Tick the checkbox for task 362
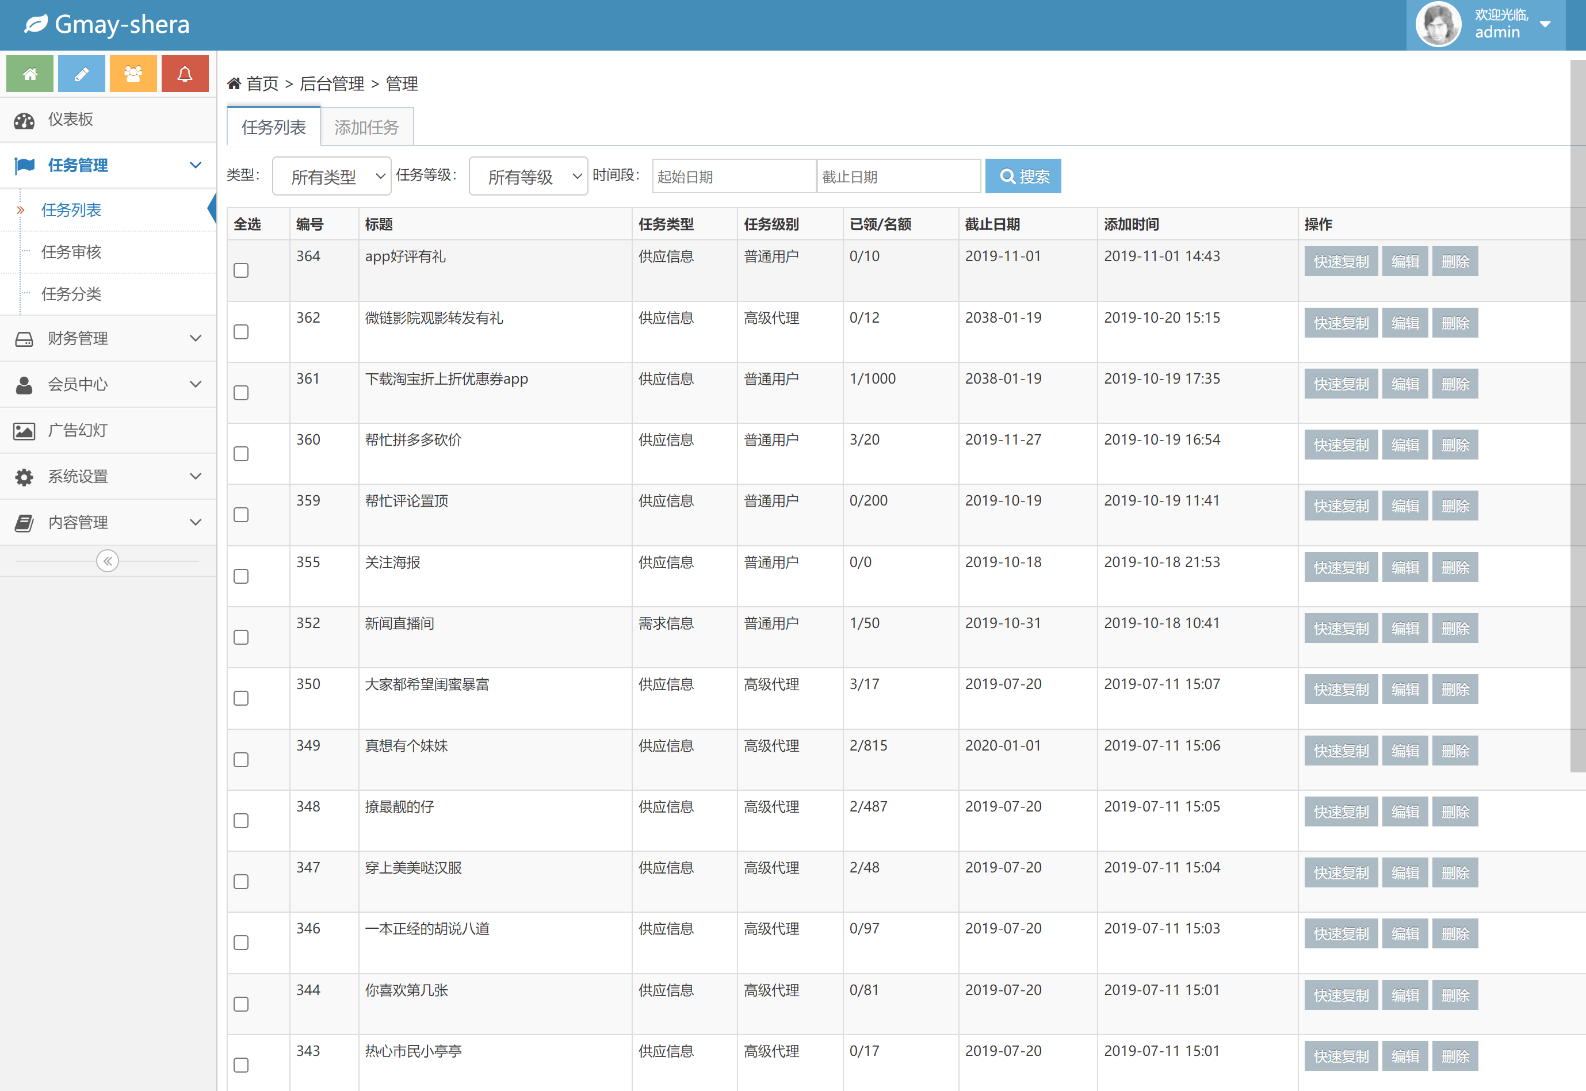1586x1091 pixels. pyautogui.click(x=240, y=332)
